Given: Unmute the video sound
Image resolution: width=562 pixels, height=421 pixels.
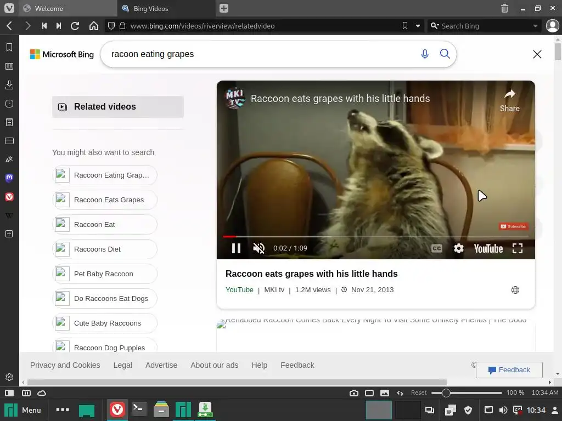Looking at the screenshot, I should 259,248.
